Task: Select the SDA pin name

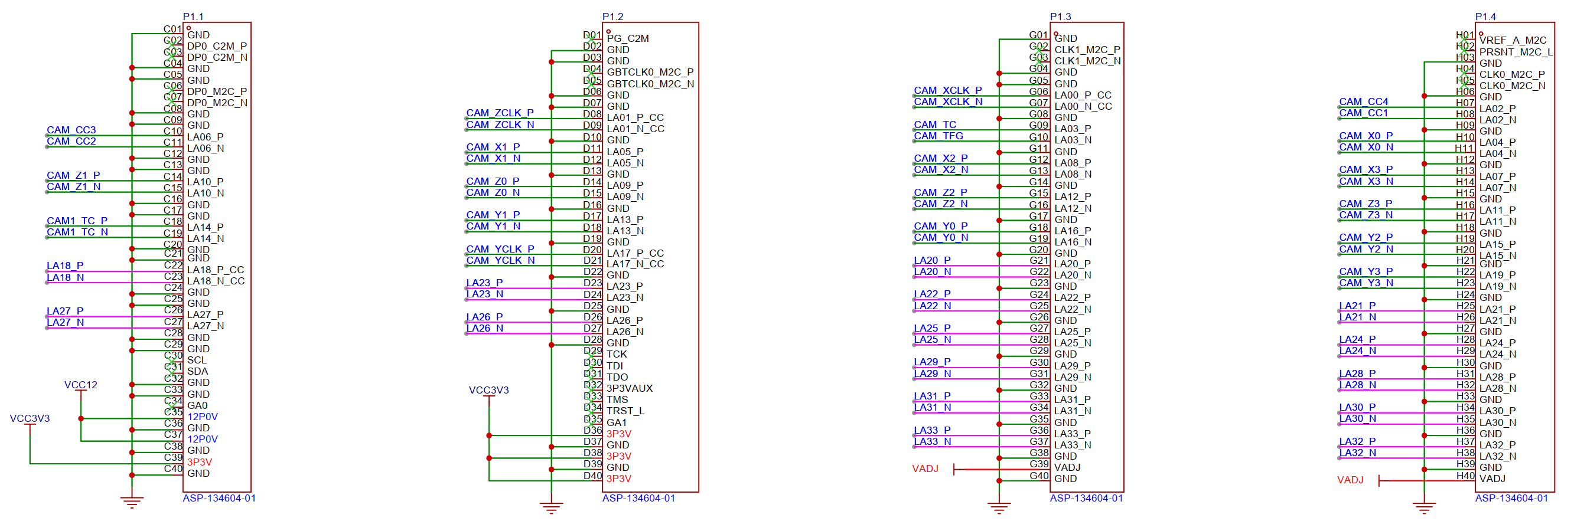Action: pyautogui.click(x=197, y=371)
